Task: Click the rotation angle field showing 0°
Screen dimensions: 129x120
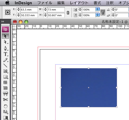Action: pyautogui.click(x=122, y=9)
